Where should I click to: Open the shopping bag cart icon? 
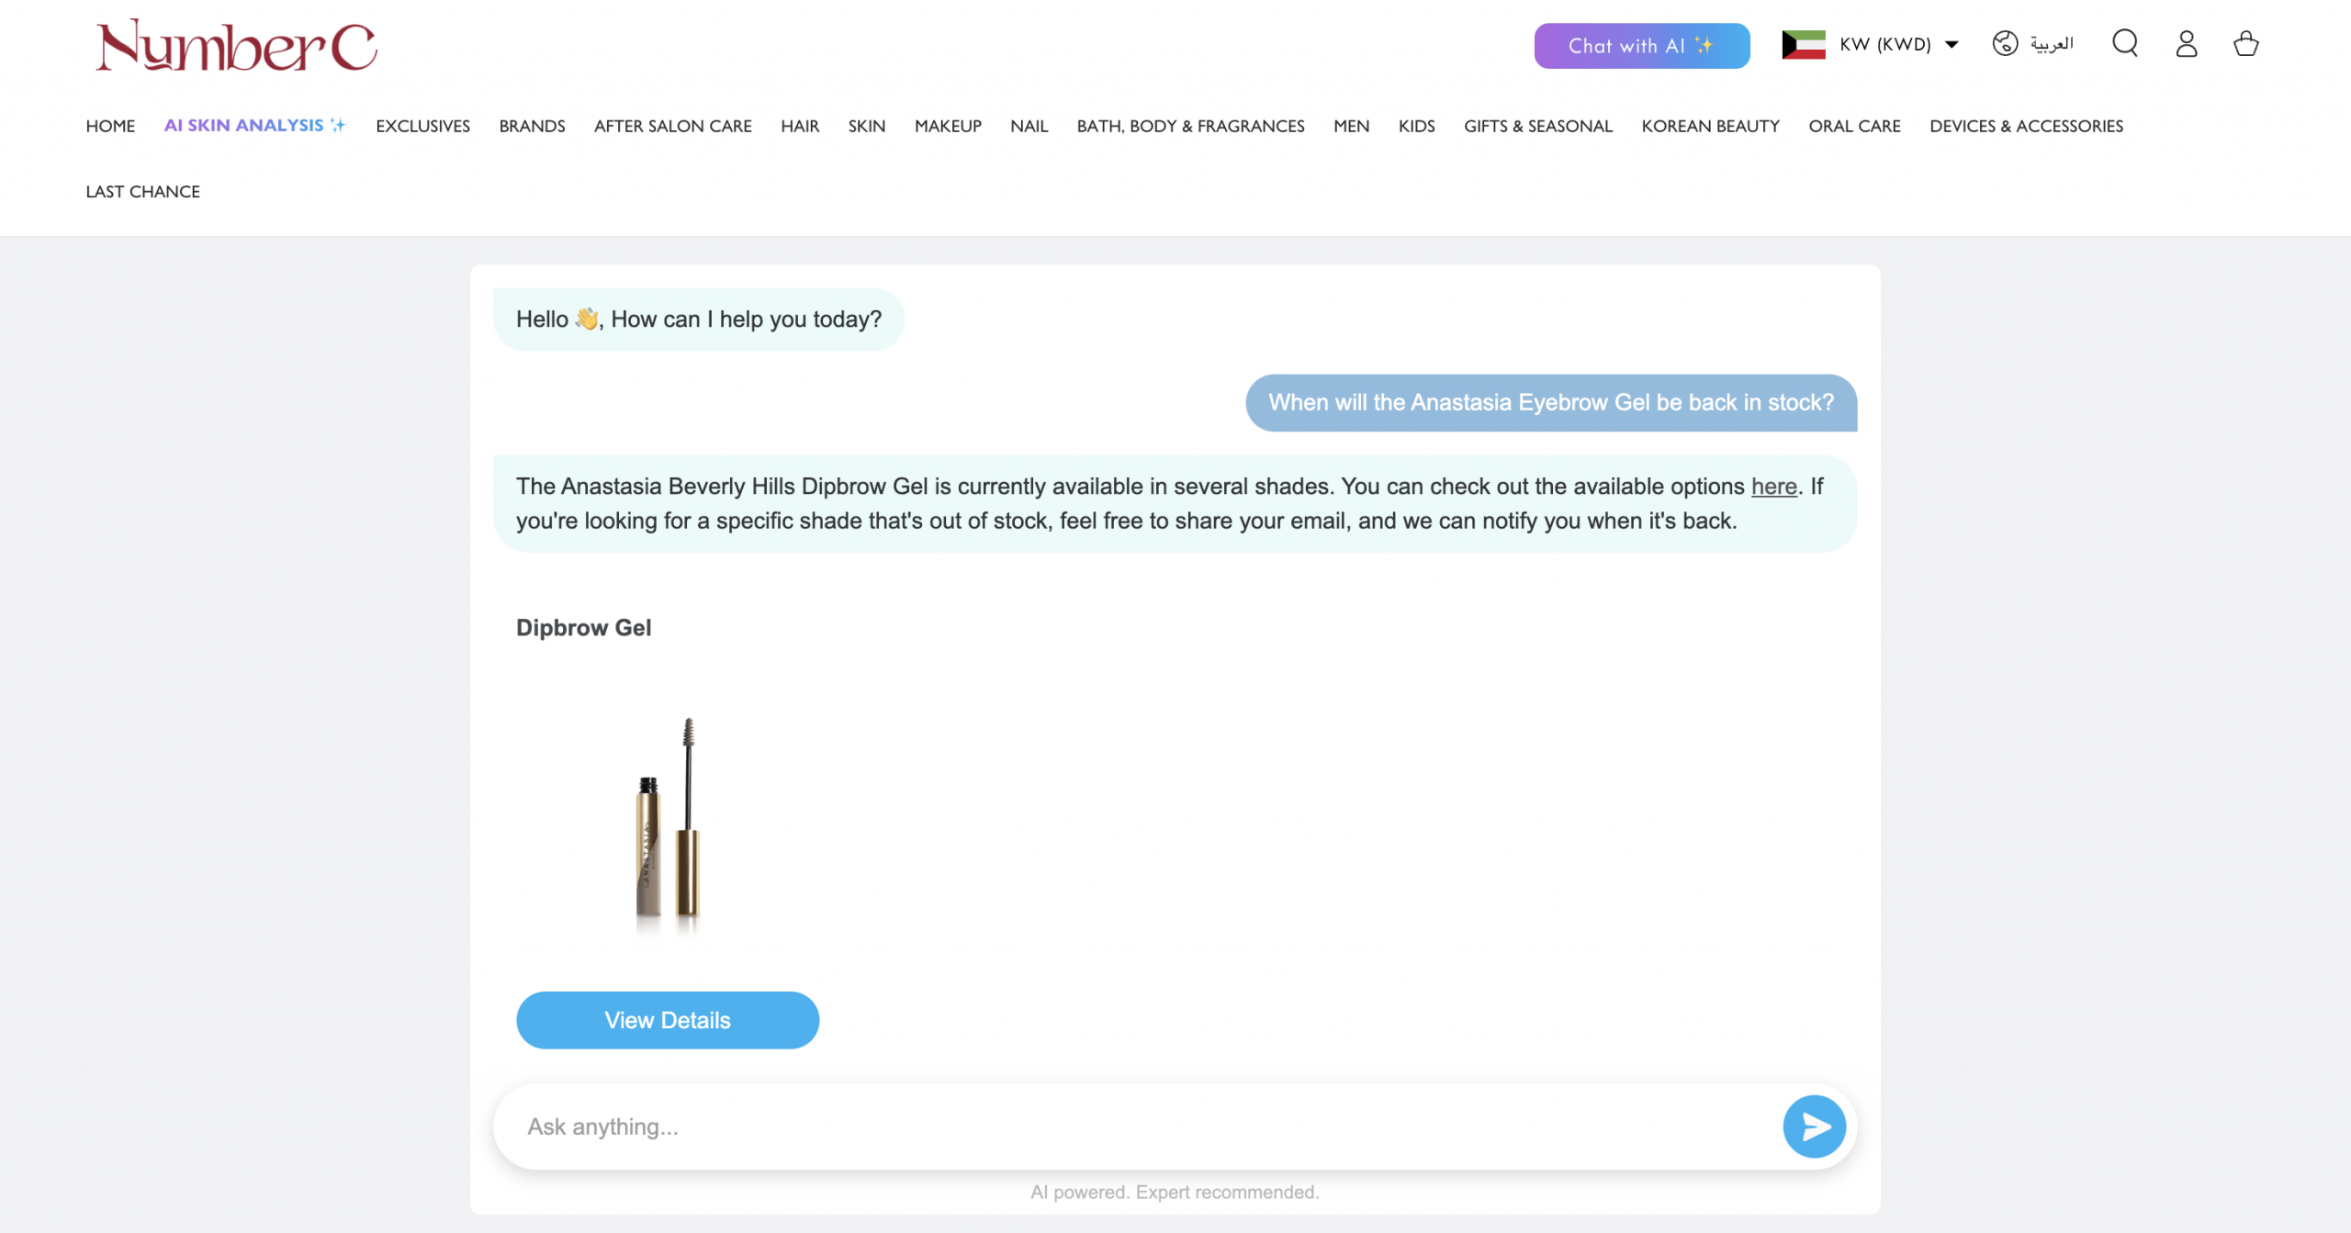coord(2246,43)
